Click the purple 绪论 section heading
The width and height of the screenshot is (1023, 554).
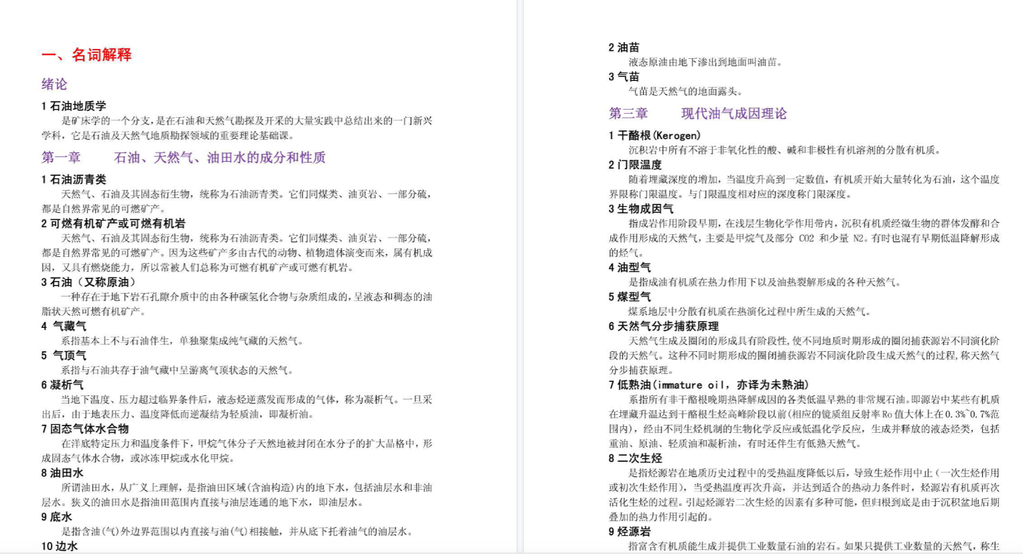[x=54, y=84]
